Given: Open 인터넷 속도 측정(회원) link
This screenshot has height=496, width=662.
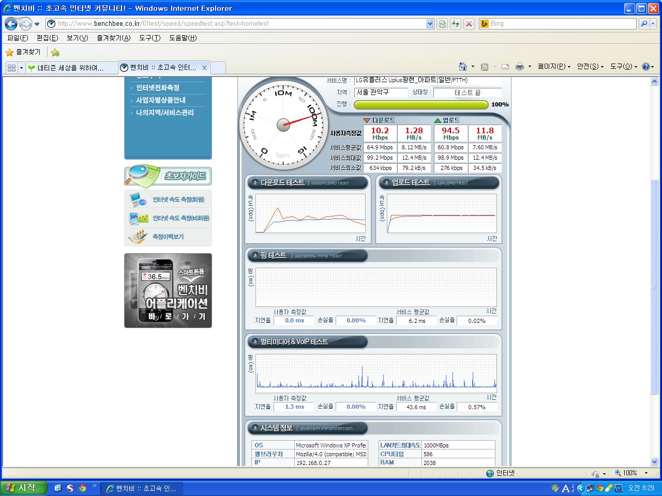Looking at the screenshot, I should pyautogui.click(x=178, y=199).
